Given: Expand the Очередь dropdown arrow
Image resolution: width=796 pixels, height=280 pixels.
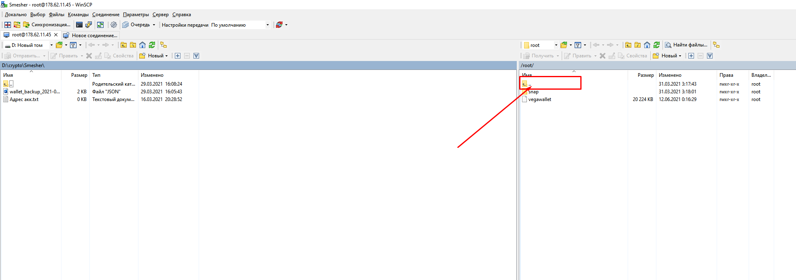Looking at the screenshot, I should 154,25.
